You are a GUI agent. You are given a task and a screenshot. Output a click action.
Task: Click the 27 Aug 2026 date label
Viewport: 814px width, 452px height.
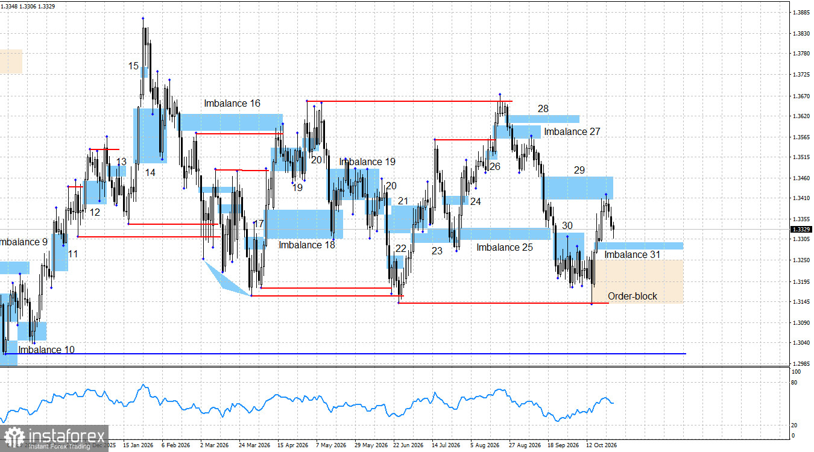click(525, 445)
